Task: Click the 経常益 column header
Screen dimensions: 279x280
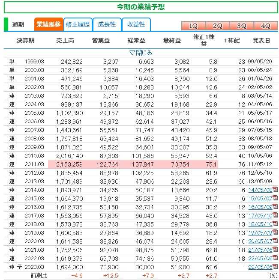Action: click(136, 41)
